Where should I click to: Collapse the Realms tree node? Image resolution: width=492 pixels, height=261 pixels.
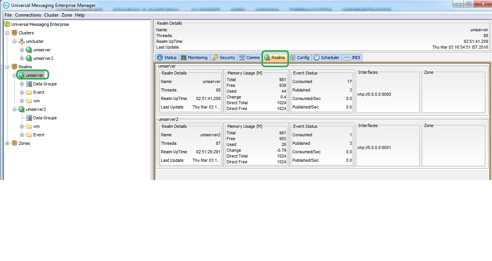pyautogui.click(x=7, y=67)
